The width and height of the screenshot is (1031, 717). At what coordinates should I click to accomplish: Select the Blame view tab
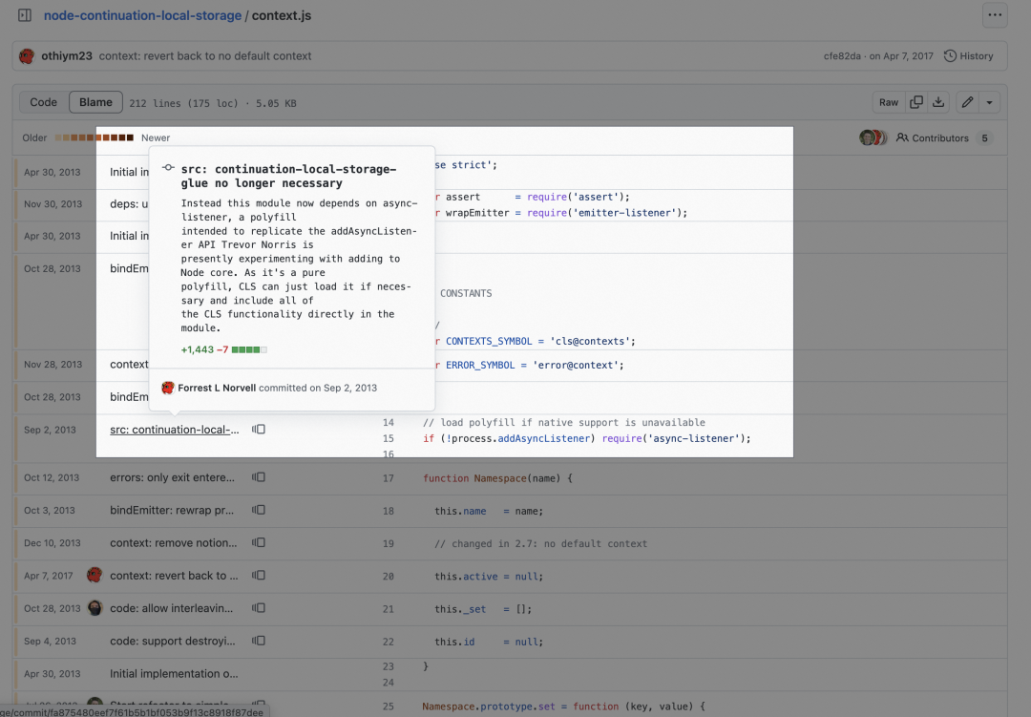coord(96,102)
